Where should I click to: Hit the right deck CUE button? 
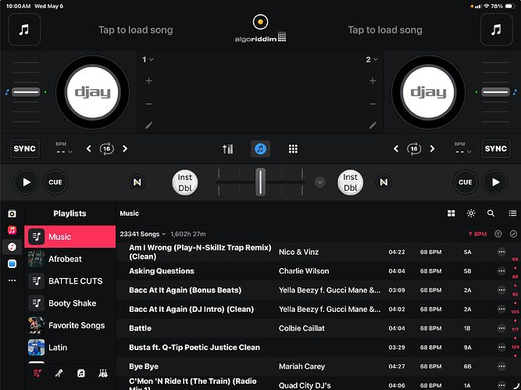coord(466,182)
